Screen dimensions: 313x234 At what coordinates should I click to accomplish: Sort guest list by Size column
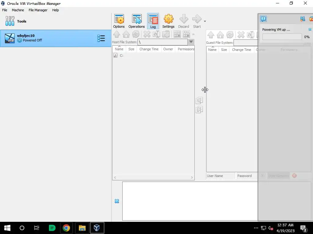pos(224,50)
